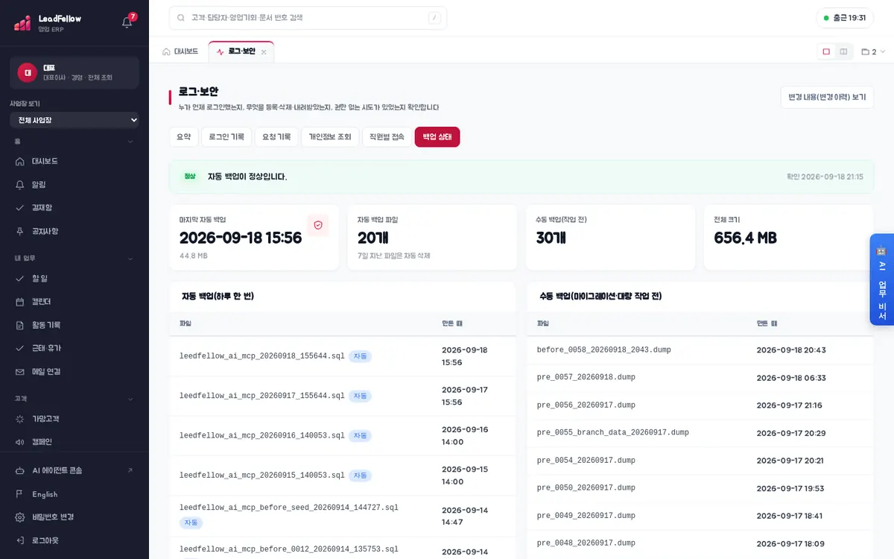Open the 전체 사업장 dropdown
Screen dimensions: 894x559
[x=74, y=120]
